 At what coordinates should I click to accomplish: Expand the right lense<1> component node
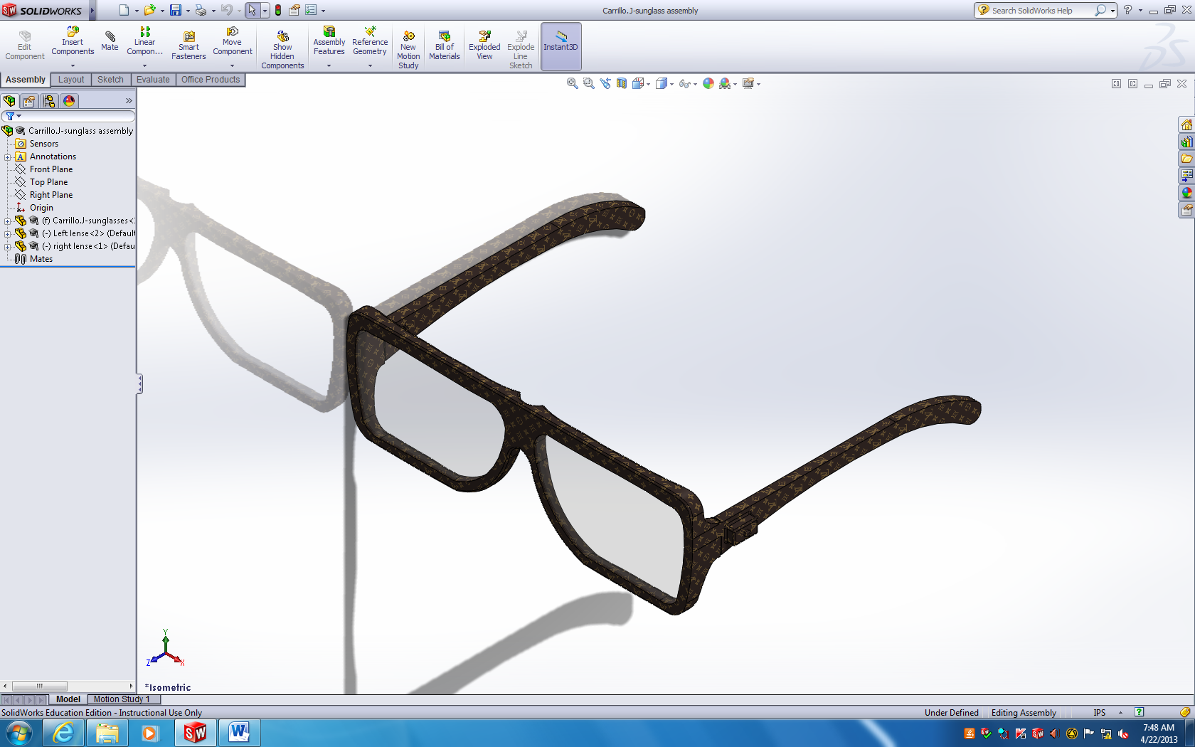click(x=8, y=247)
